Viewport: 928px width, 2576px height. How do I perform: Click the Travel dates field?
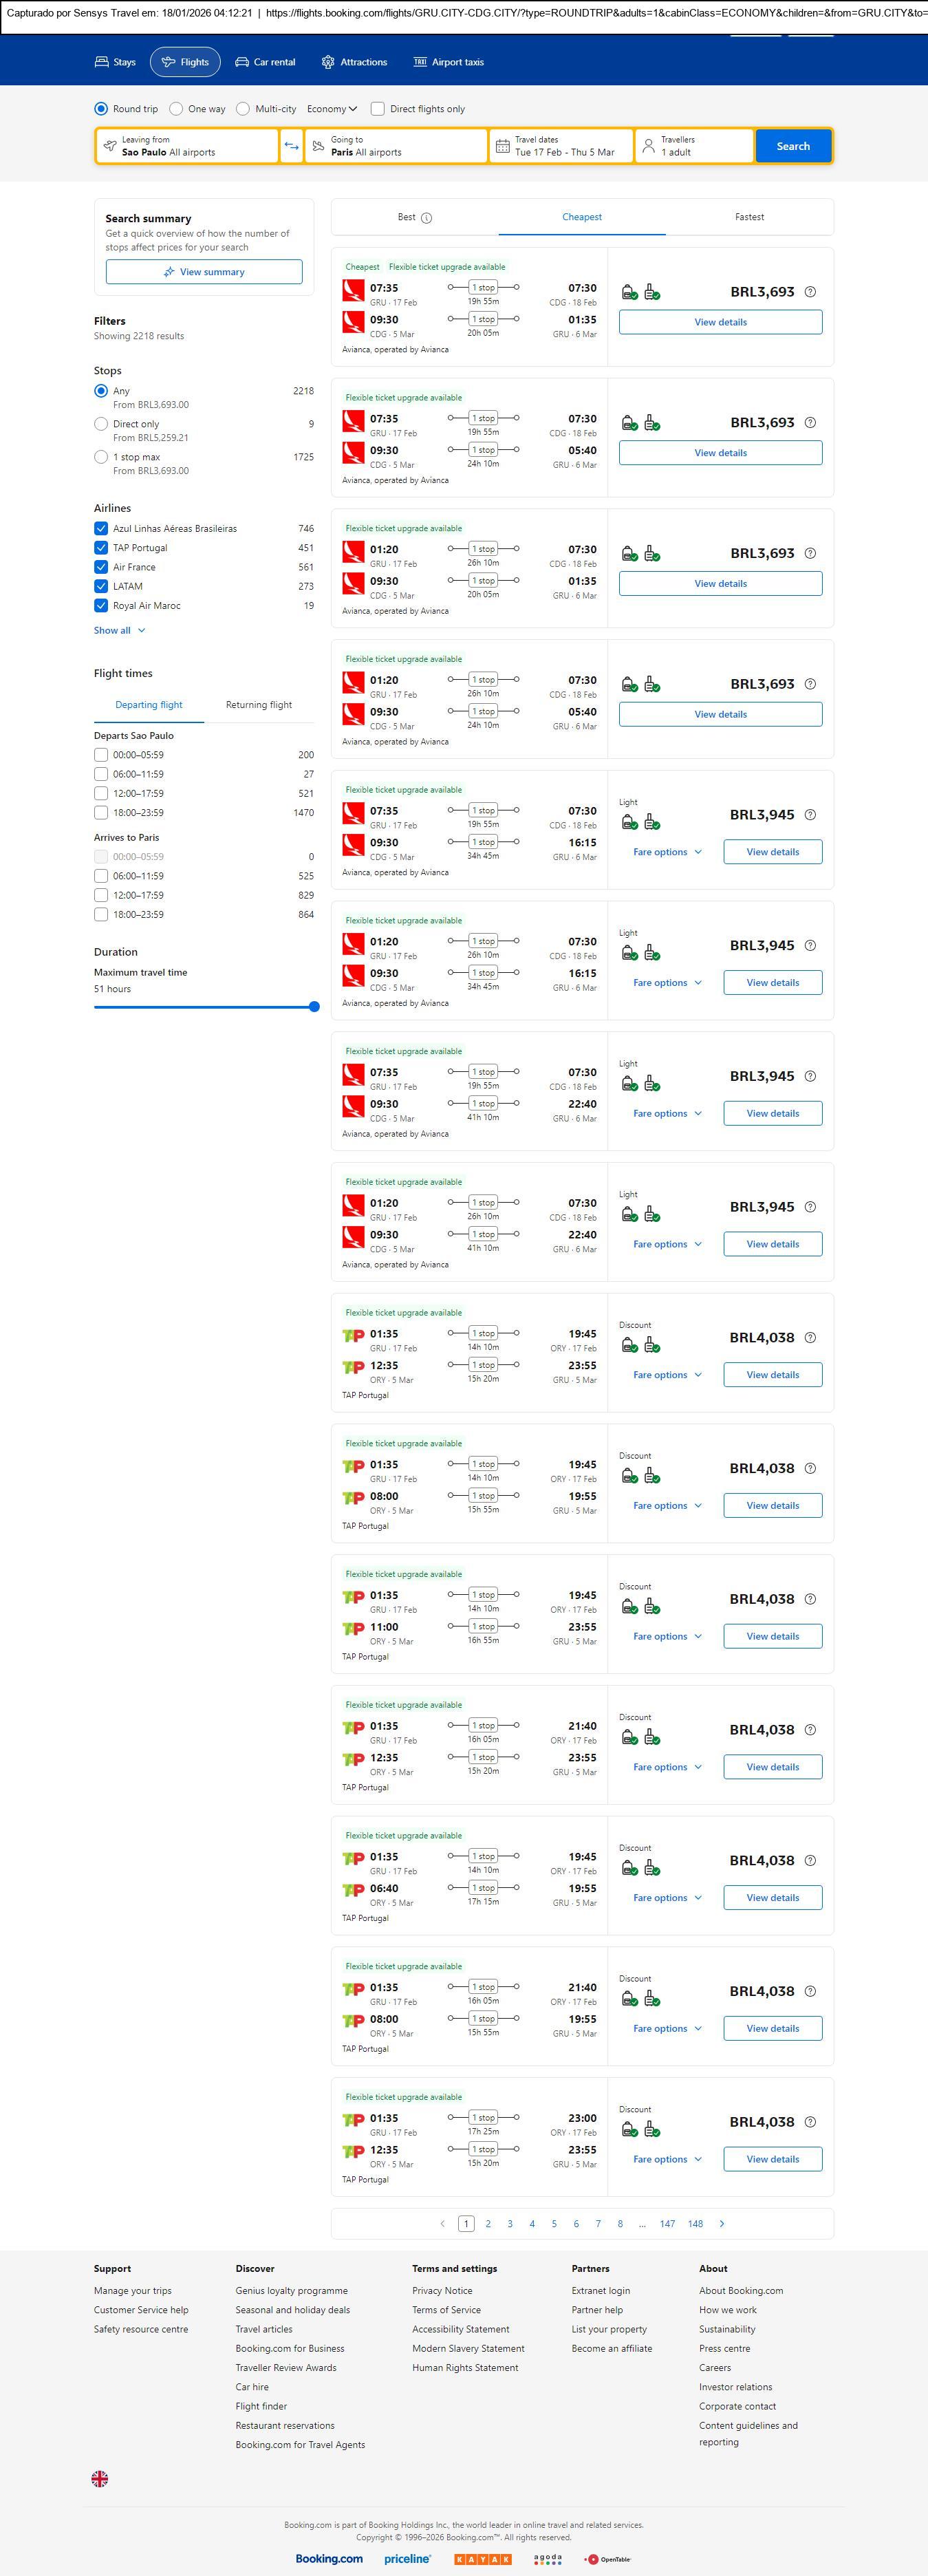[562, 146]
